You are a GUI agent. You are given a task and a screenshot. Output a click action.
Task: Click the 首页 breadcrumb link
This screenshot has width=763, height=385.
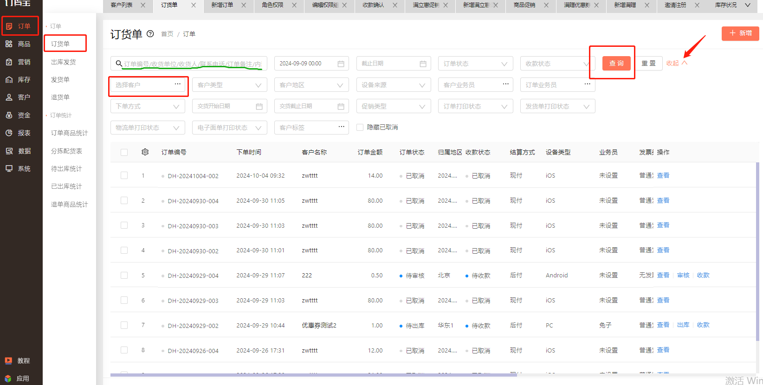click(x=167, y=34)
